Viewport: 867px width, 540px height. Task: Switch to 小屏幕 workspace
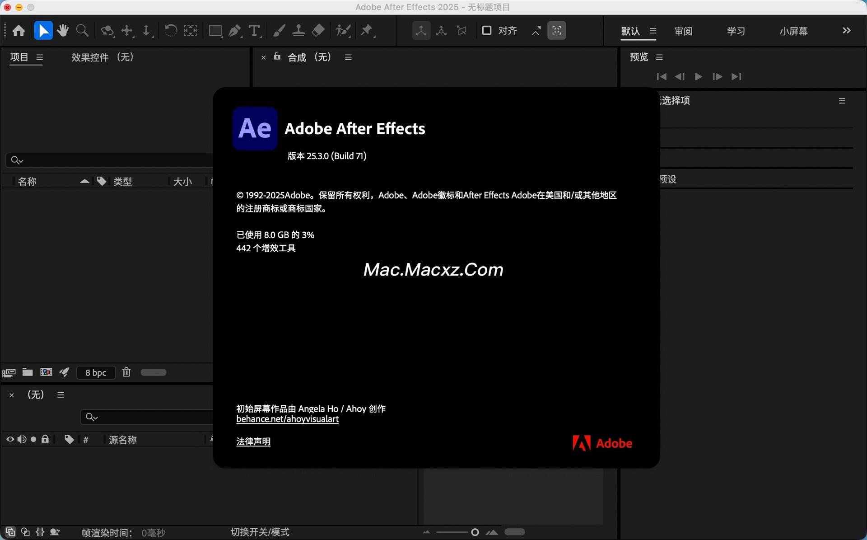tap(793, 31)
